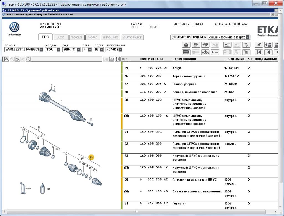The image size is (284, 216).
Task: Click МАТЕРИАЛЬНЫЙ ЗАКАЗ
Action: 188,24
